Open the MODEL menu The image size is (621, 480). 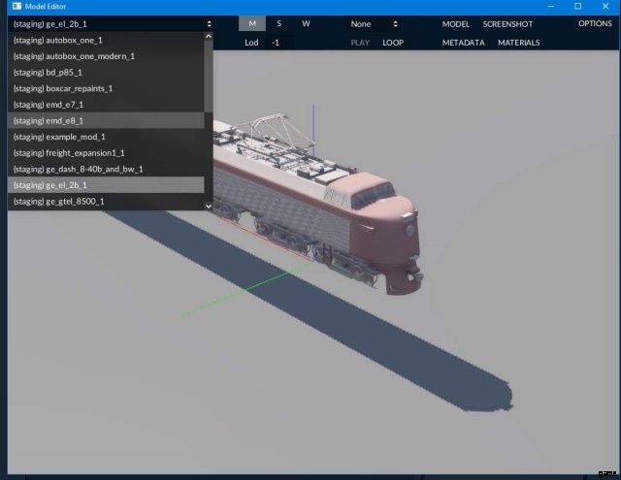pyautogui.click(x=455, y=23)
